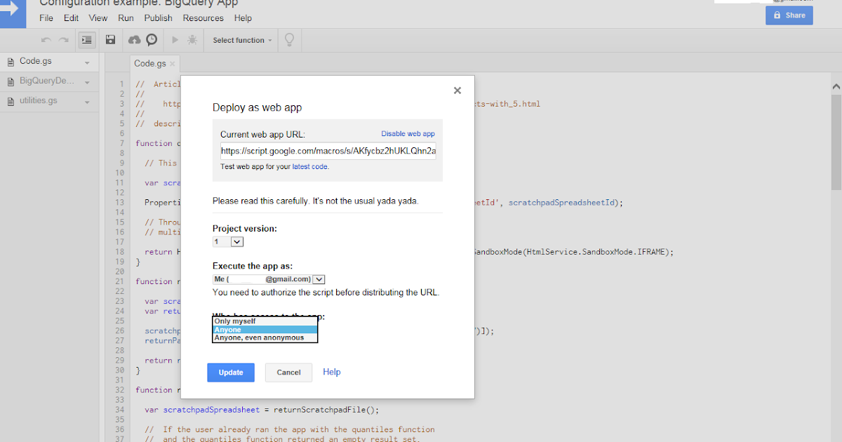Click the lightbulb hint icon

point(288,40)
